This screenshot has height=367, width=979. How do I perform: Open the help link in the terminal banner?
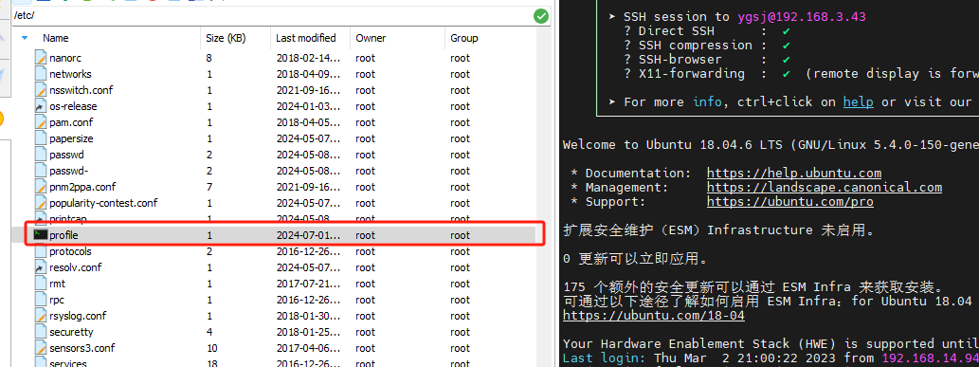click(858, 101)
